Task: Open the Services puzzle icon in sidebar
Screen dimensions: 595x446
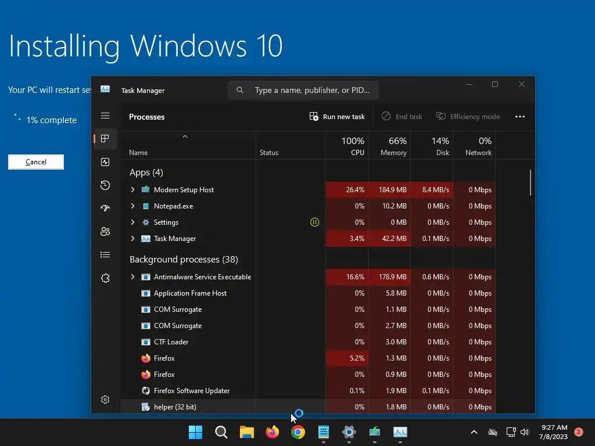Action: click(105, 278)
